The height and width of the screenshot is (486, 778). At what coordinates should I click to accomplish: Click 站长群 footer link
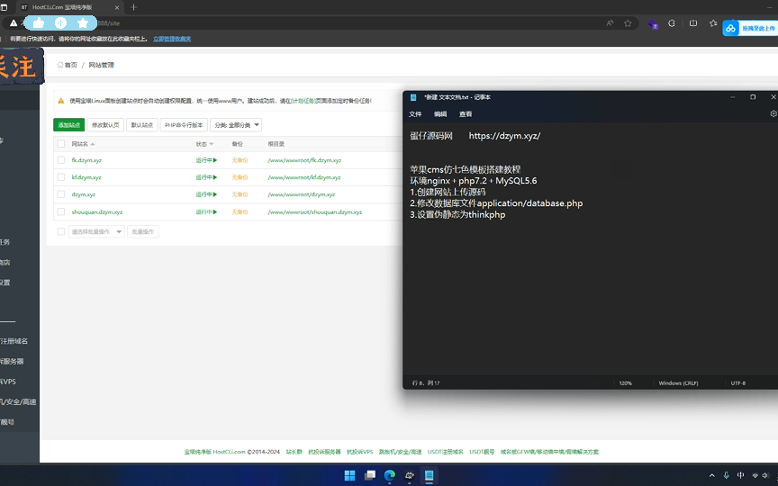[294, 452]
